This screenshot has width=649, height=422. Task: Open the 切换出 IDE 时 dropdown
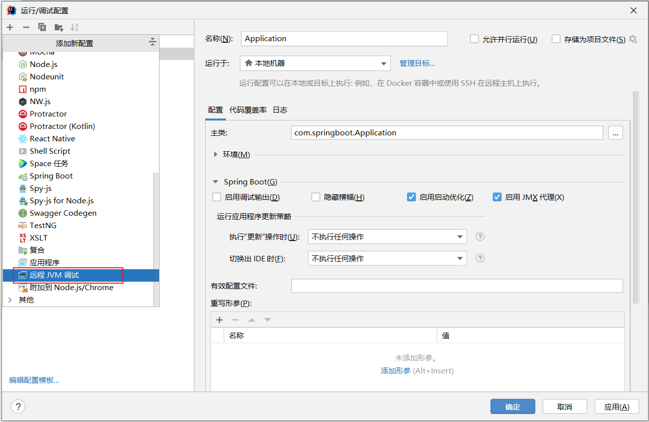(387, 258)
